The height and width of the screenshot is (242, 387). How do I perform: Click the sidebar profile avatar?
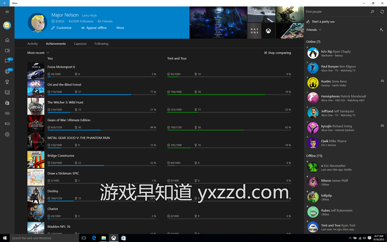(x=7, y=25)
